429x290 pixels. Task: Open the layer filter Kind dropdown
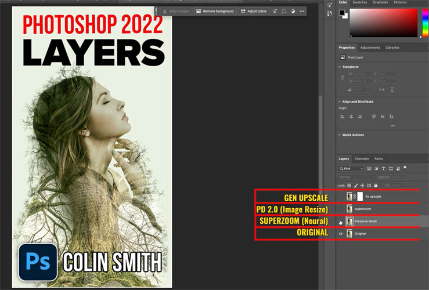pyautogui.click(x=351, y=169)
